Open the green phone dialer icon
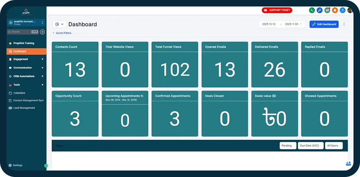 coord(311,10)
